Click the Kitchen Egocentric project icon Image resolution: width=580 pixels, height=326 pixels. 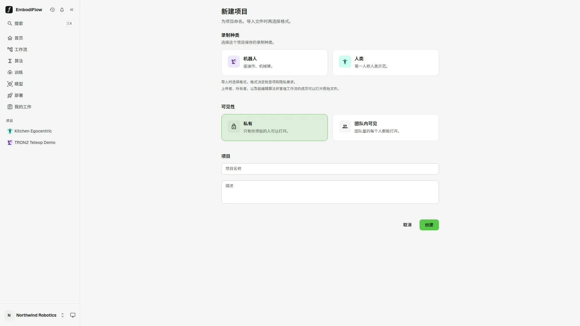[10, 131]
